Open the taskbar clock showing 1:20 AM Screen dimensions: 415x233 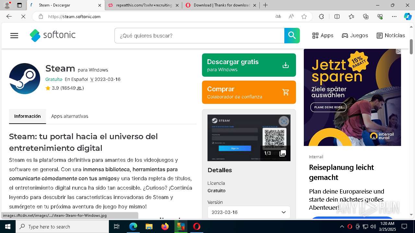tap(387, 227)
